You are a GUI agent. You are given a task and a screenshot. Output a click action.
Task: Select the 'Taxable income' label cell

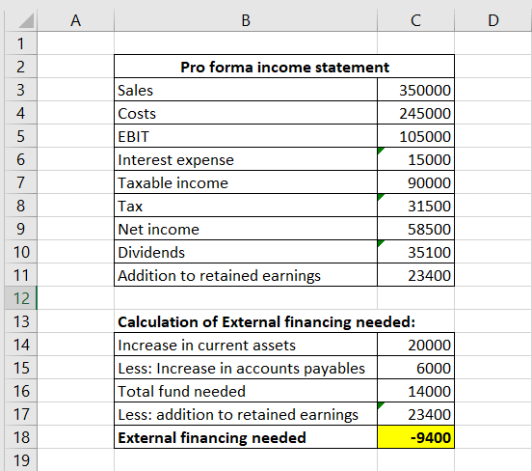click(x=246, y=182)
